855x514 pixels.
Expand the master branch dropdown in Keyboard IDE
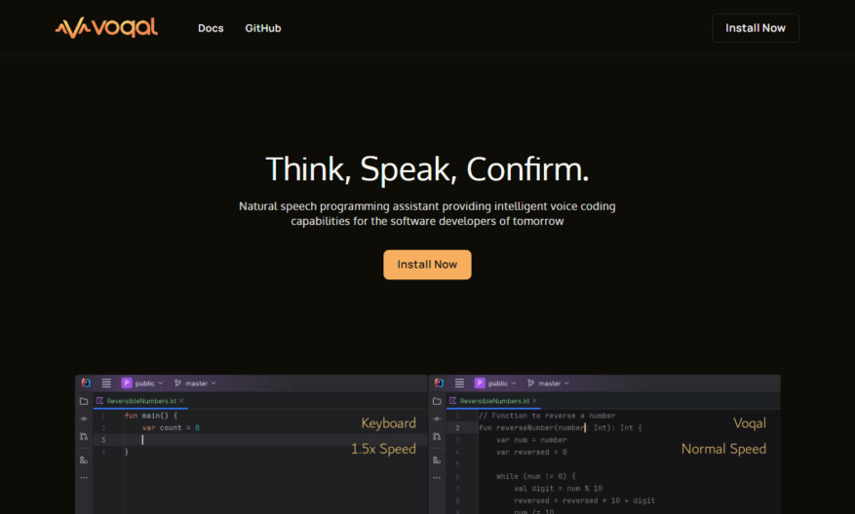[201, 384]
